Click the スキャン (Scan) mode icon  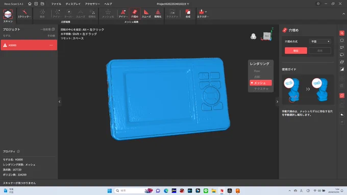[8, 15]
